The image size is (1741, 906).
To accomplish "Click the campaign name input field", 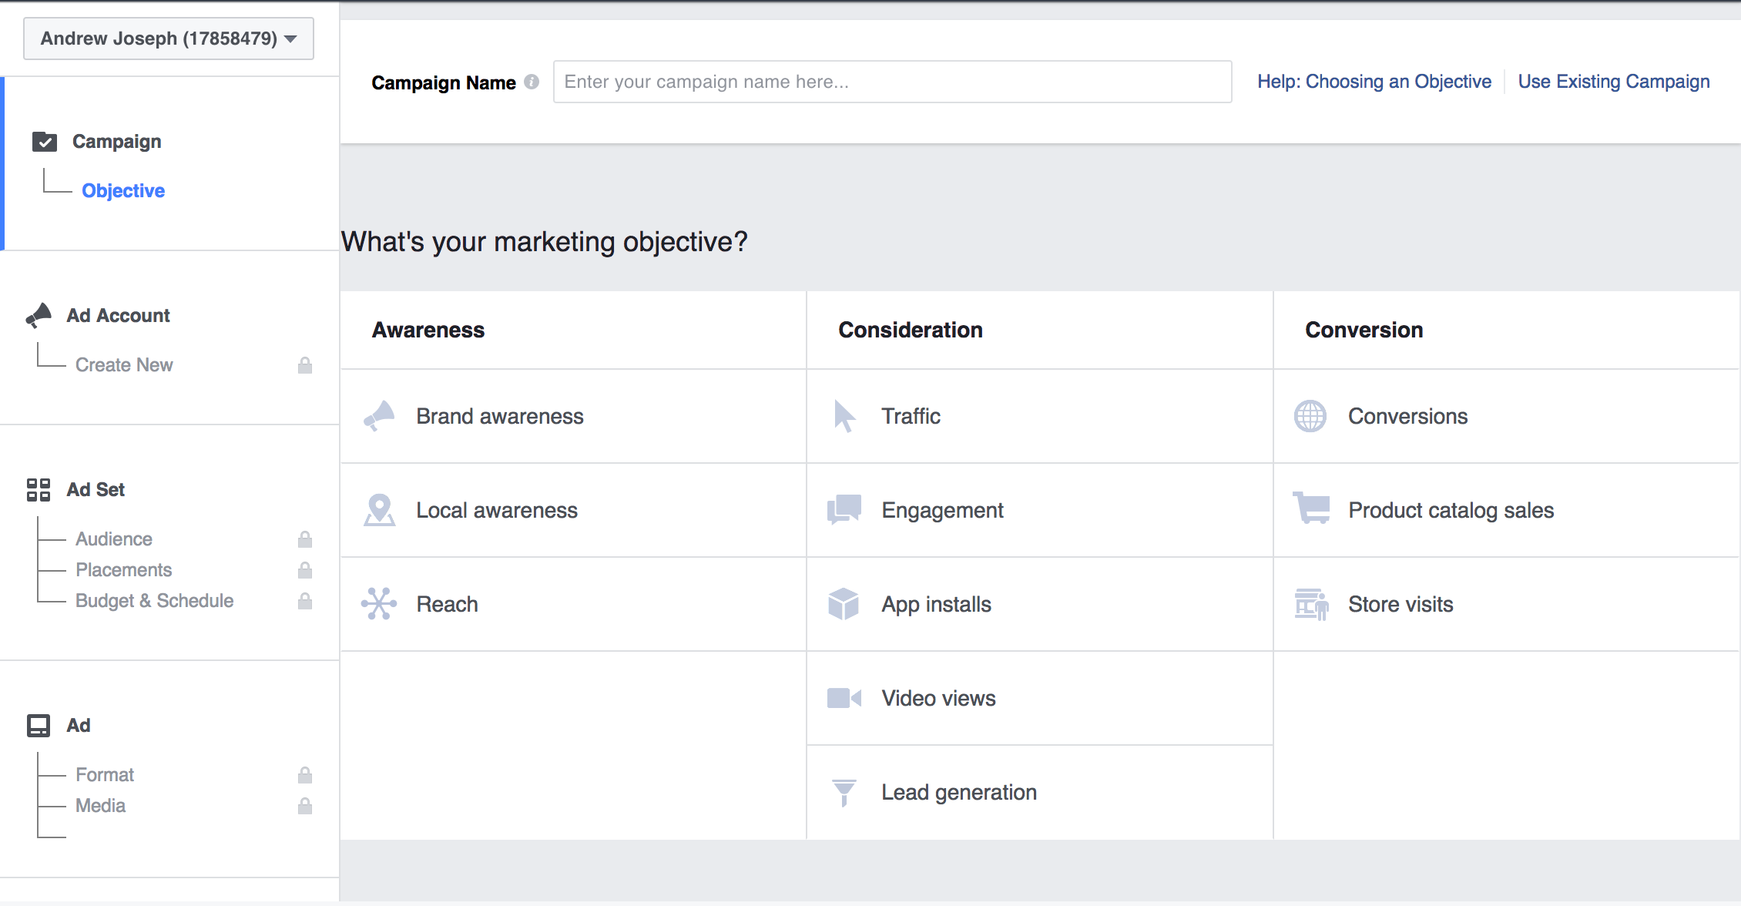I will (892, 82).
